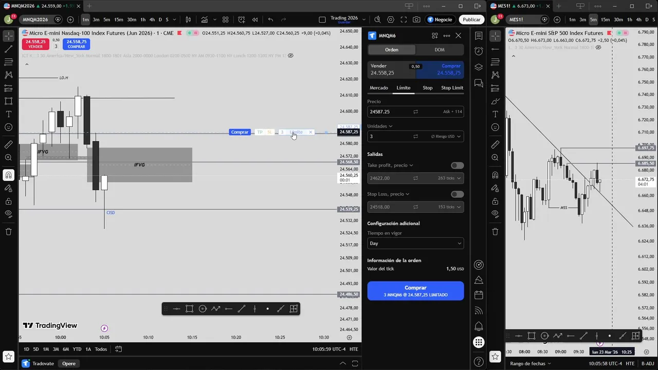
Task: Open the object tree layers icon in right sidebar
Action: pyautogui.click(x=479, y=67)
